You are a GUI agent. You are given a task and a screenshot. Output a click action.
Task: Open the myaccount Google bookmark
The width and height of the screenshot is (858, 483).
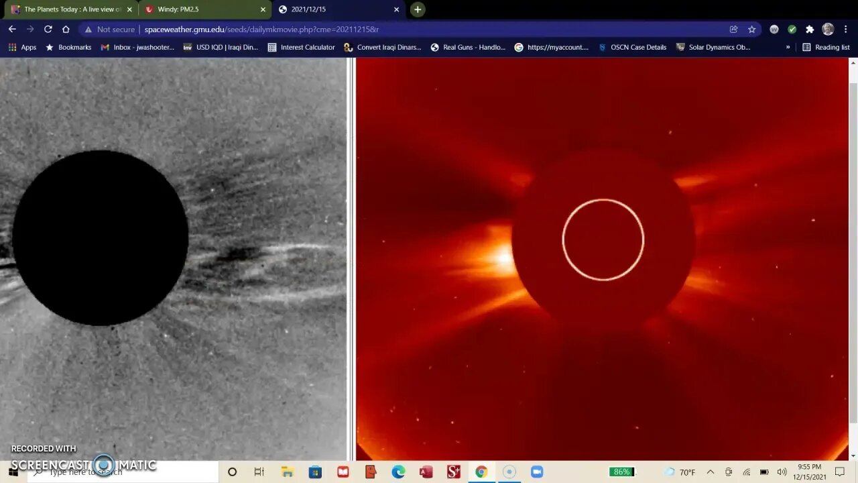[x=551, y=48]
